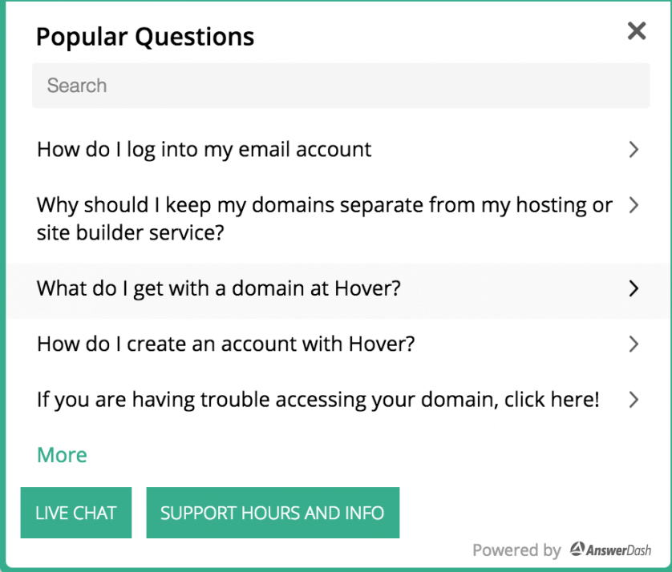Click chevron next to trouble accessing domain entry

point(634,400)
